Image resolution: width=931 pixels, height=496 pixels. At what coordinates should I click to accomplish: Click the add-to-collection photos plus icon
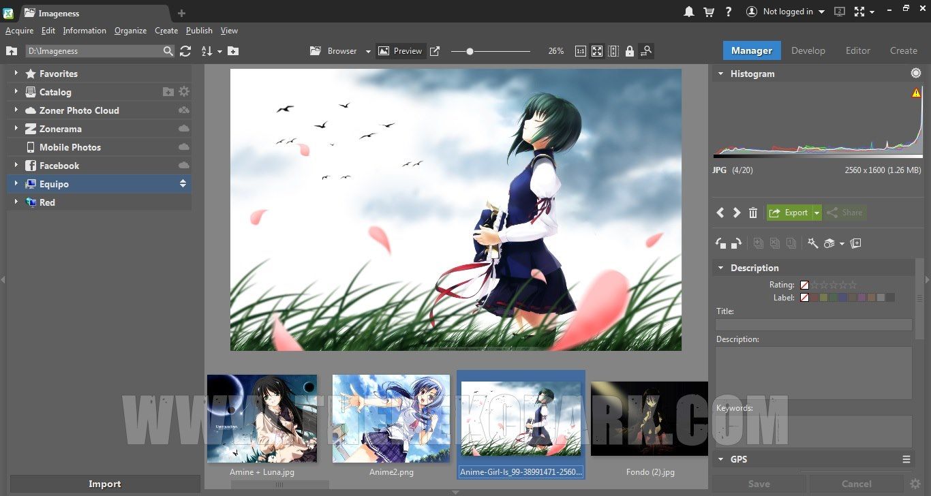pyautogui.click(x=856, y=243)
